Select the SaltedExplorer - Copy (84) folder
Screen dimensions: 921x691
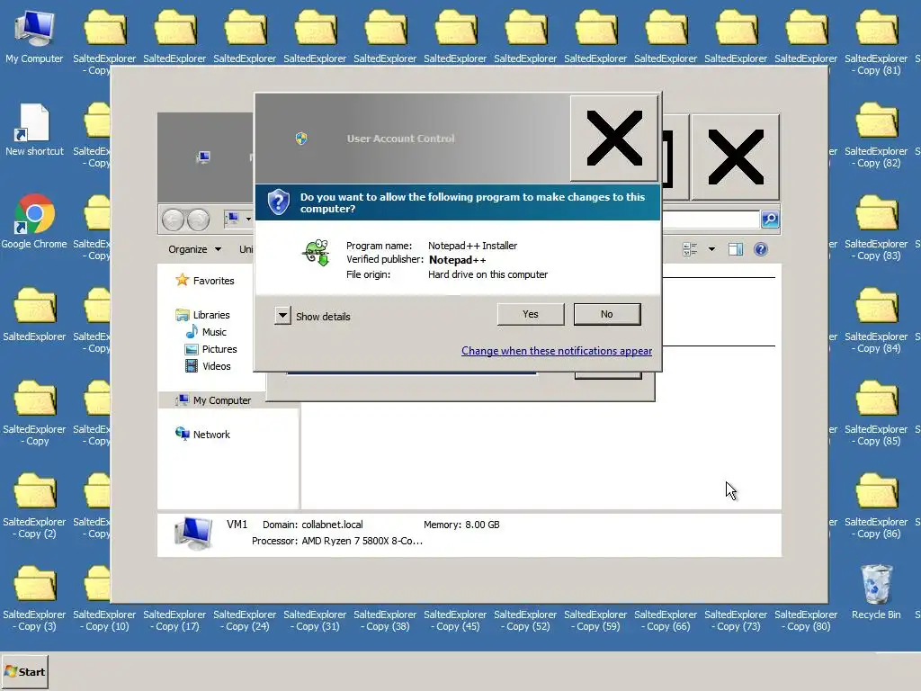tap(876, 321)
